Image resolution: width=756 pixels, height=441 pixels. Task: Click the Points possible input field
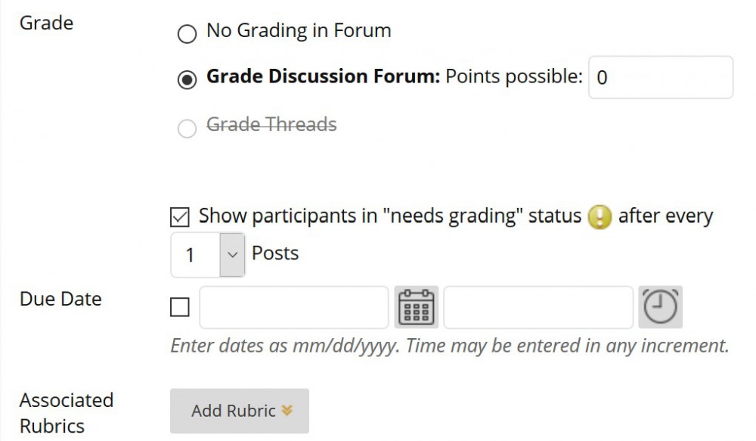(x=659, y=78)
